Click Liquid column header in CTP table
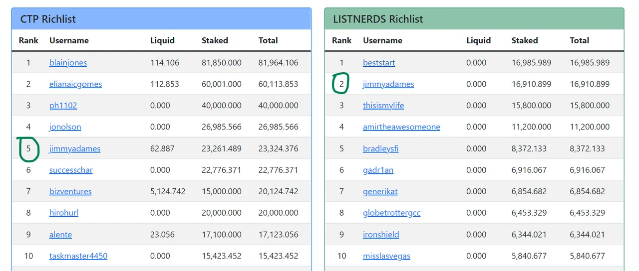This screenshot has width=639, height=271. click(x=162, y=40)
